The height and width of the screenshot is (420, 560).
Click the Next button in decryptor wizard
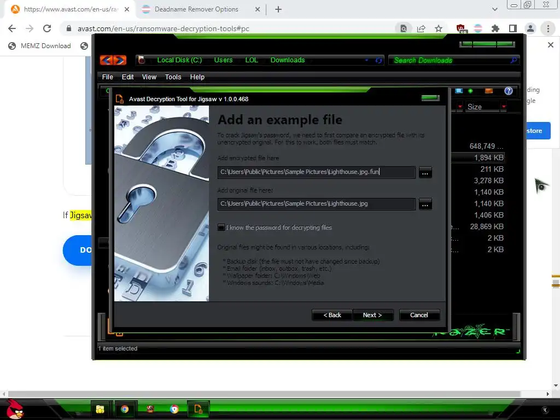(372, 315)
